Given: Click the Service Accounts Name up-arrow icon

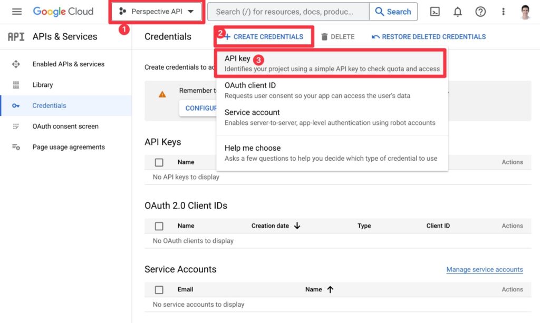Looking at the screenshot, I should 330,289.
